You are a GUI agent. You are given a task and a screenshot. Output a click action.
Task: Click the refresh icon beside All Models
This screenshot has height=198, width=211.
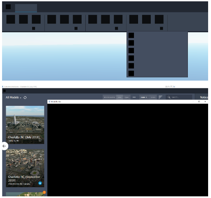pos(25,98)
